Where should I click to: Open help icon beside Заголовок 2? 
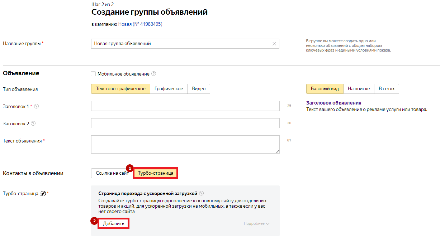[33, 124]
